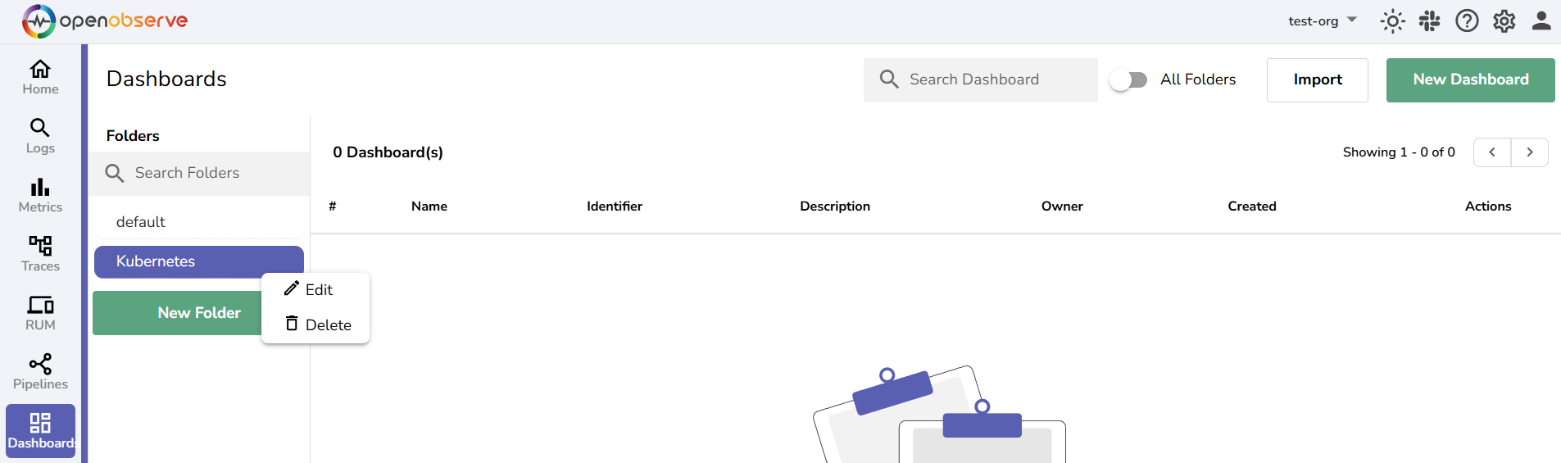Open the user profile icon

click(1541, 21)
